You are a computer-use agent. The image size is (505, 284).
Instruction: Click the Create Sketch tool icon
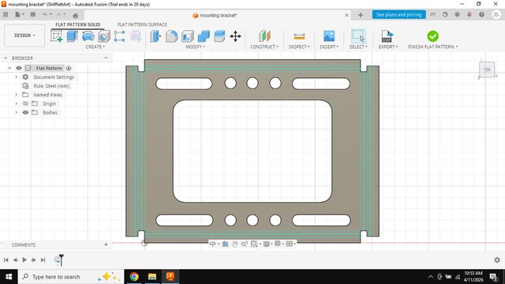point(56,36)
